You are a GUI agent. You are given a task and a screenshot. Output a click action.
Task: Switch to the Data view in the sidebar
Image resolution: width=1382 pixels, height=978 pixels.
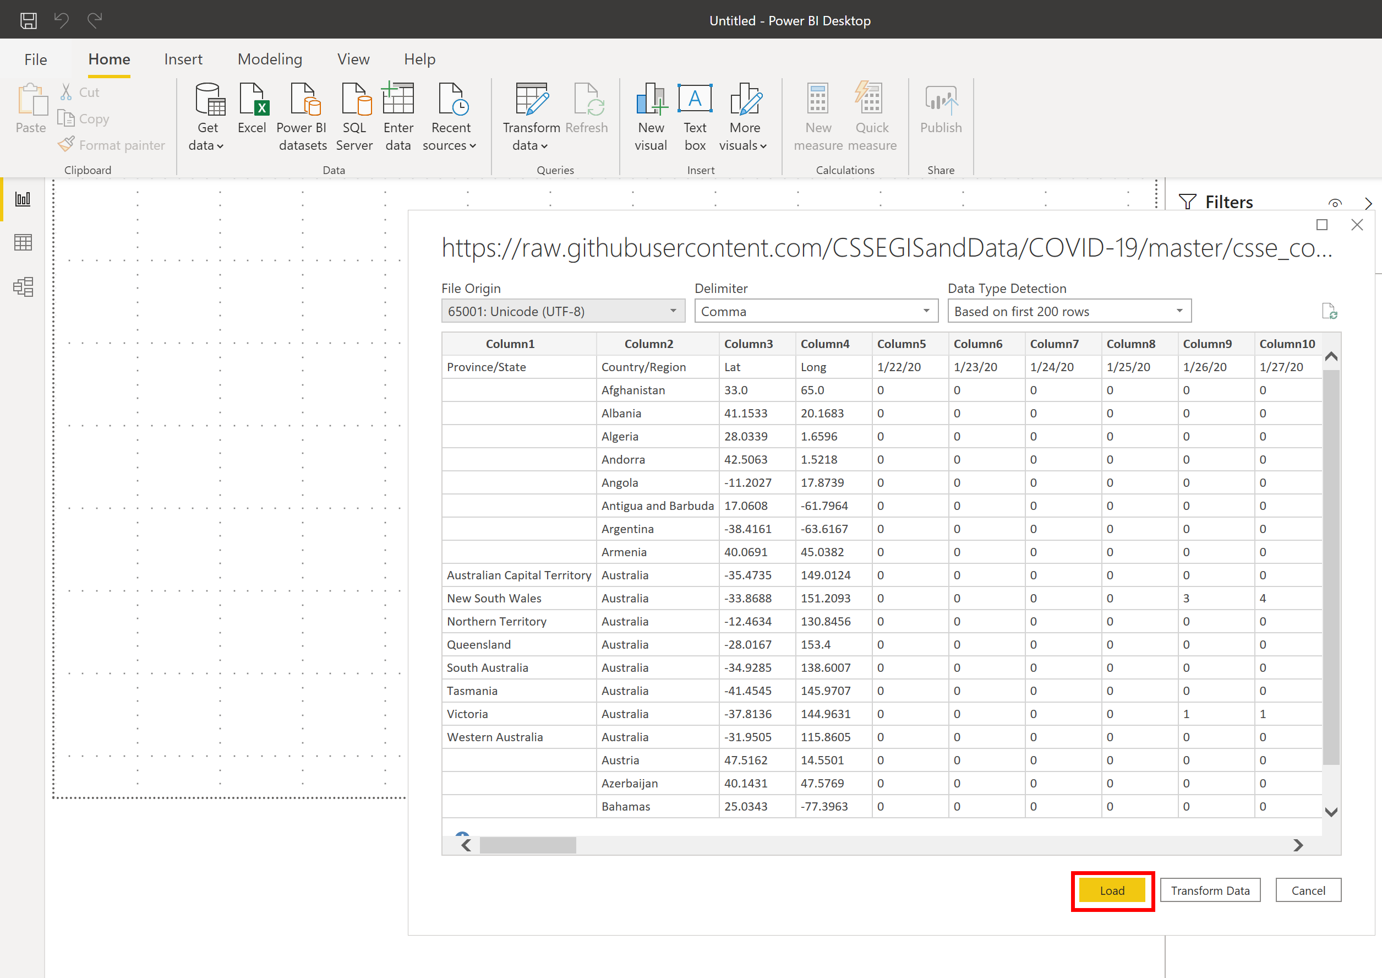[23, 243]
